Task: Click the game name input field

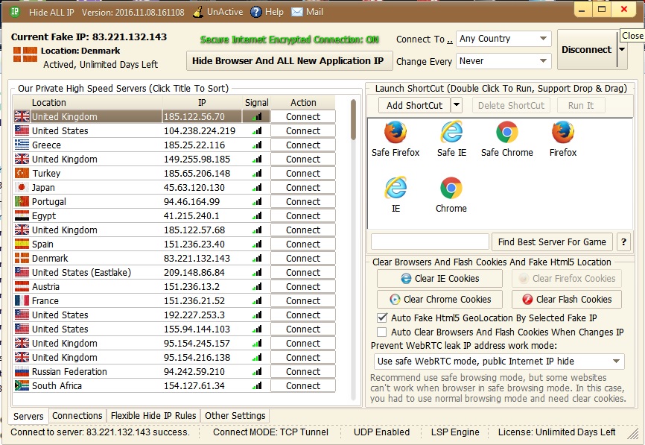Action: [x=430, y=242]
